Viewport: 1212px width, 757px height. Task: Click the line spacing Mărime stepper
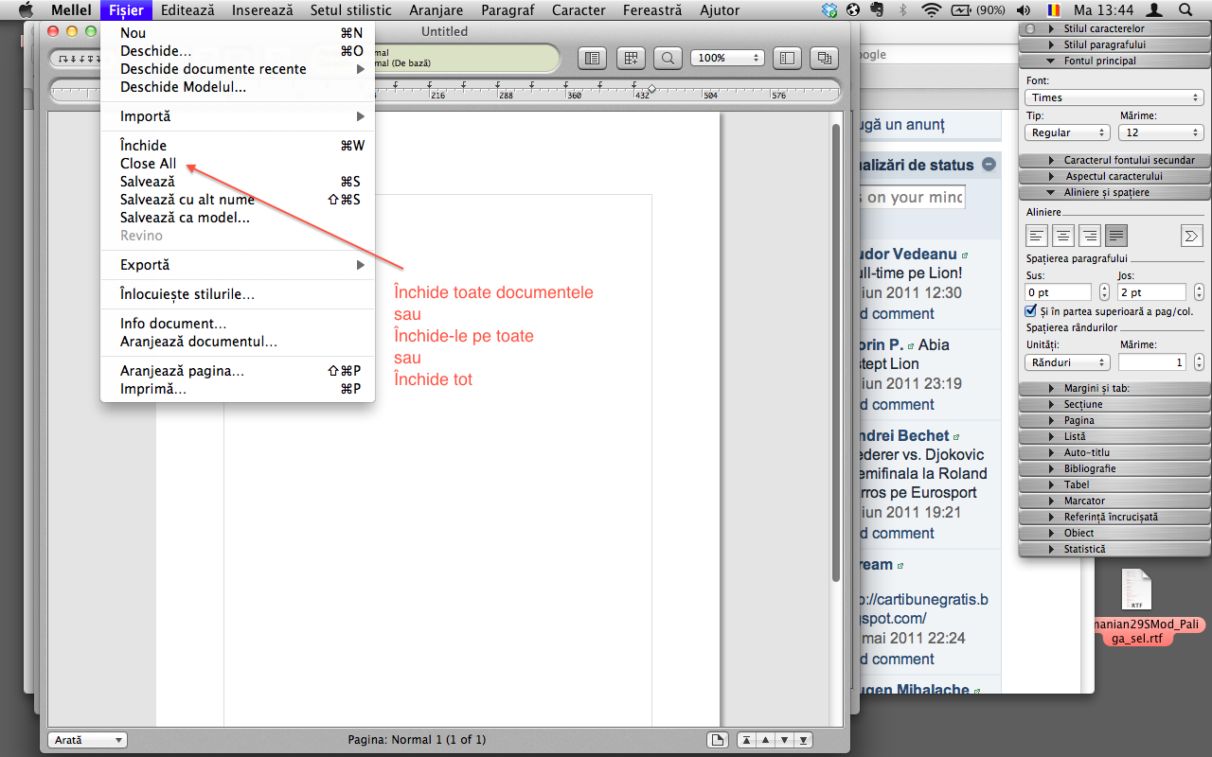point(1199,362)
